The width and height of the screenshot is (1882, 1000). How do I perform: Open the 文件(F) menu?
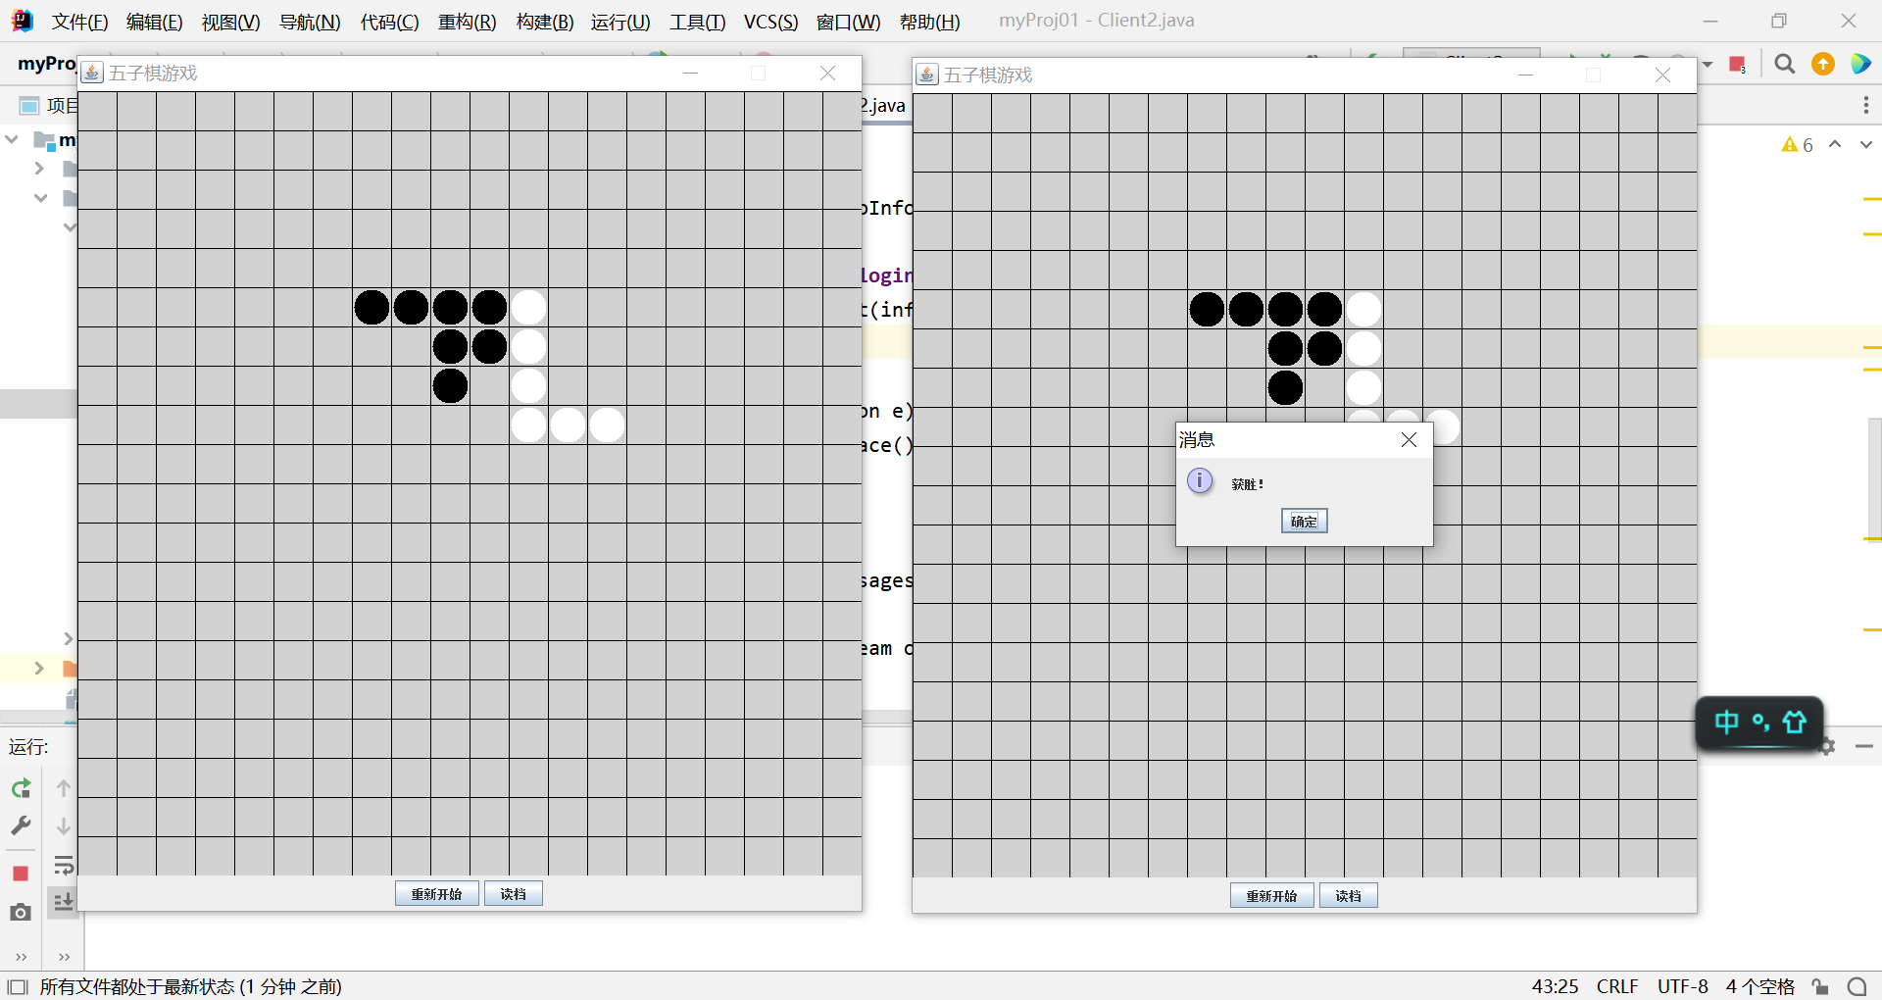coord(79,22)
